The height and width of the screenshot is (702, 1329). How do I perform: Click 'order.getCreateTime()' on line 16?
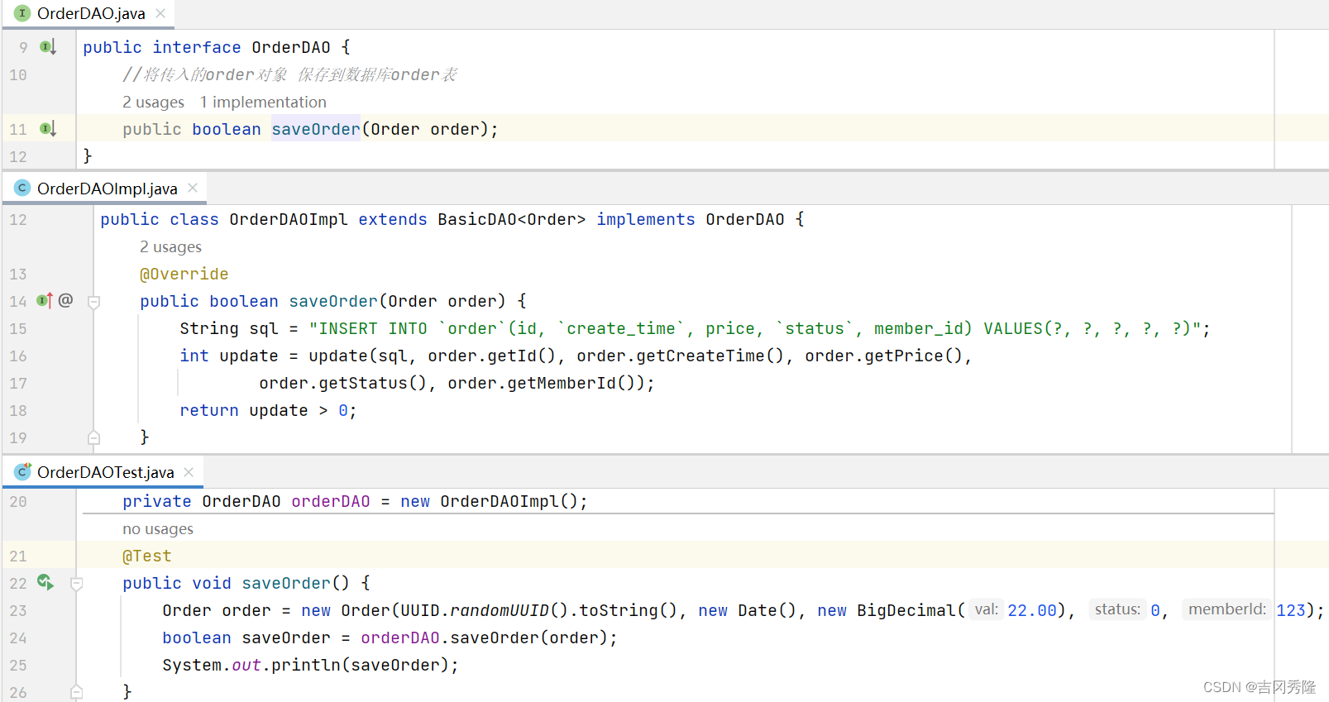(680, 356)
